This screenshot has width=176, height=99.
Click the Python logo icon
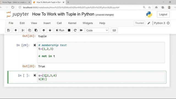click(149, 15)
